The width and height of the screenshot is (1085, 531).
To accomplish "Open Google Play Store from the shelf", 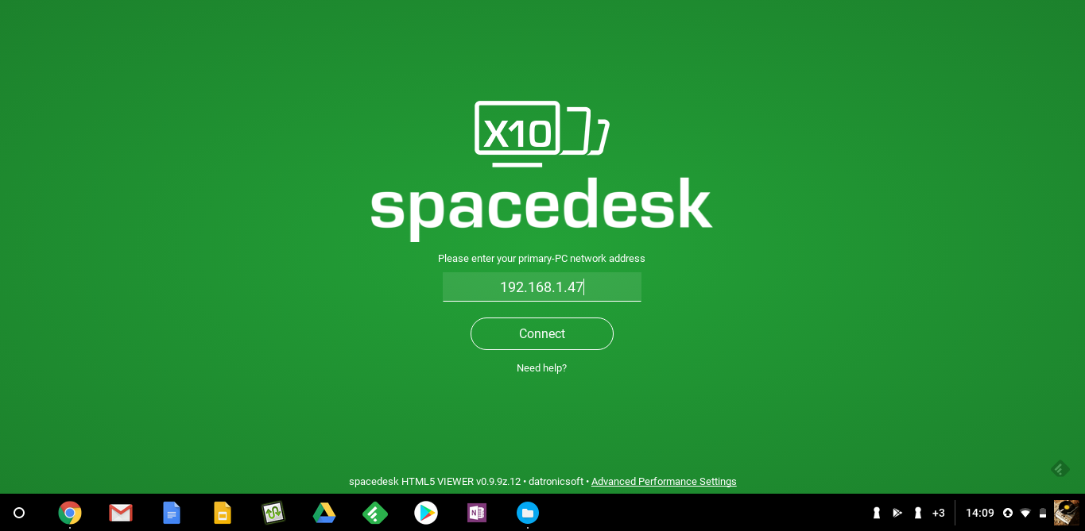I will (426, 513).
